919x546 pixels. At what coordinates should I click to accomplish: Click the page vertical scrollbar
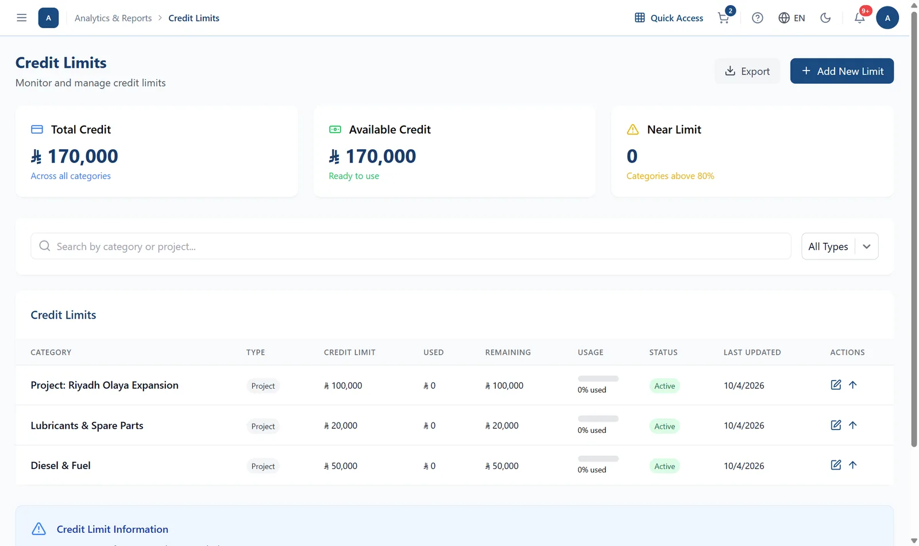pyautogui.click(x=914, y=230)
